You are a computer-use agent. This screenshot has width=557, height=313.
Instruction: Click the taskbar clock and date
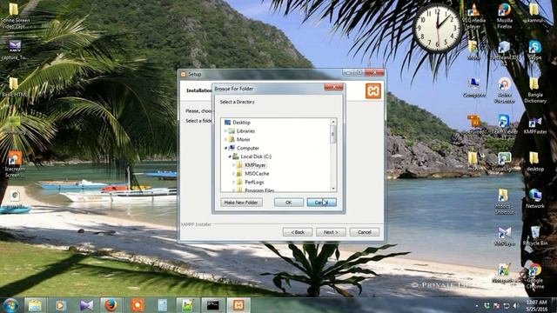coord(536,305)
